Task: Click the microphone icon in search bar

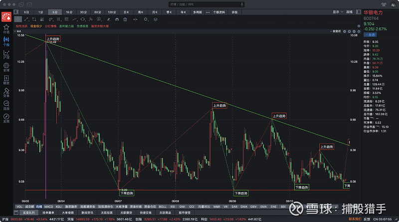Action: (x=242, y=4)
